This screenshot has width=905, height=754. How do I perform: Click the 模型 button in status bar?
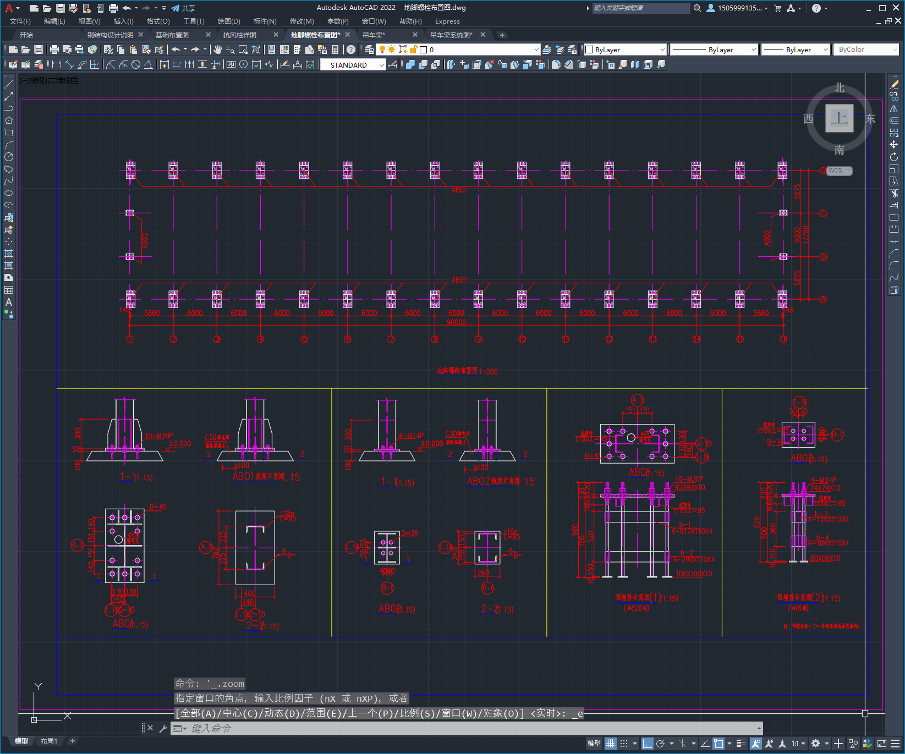(594, 744)
